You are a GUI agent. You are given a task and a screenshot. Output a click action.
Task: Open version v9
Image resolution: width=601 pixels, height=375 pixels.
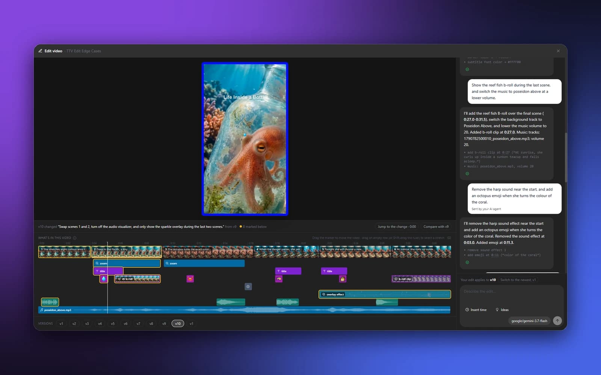[x=164, y=324]
